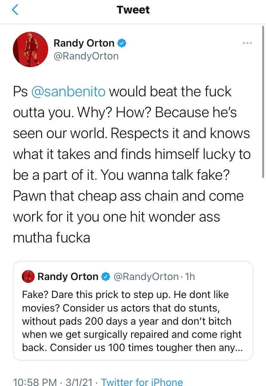Click the vertical scrollbar on the right edge
This screenshot has width=266, height=386.
[x=263, y=103]
